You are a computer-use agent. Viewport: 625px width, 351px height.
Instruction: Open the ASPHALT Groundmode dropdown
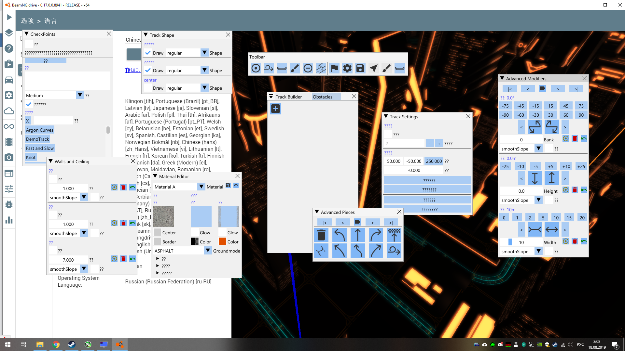(208, 251)
